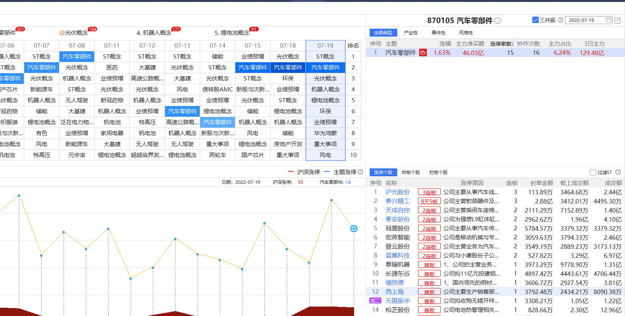Click 华为鸿蒙 cell in the 07-19 column
625x316 pixels.
coord(325,133)
